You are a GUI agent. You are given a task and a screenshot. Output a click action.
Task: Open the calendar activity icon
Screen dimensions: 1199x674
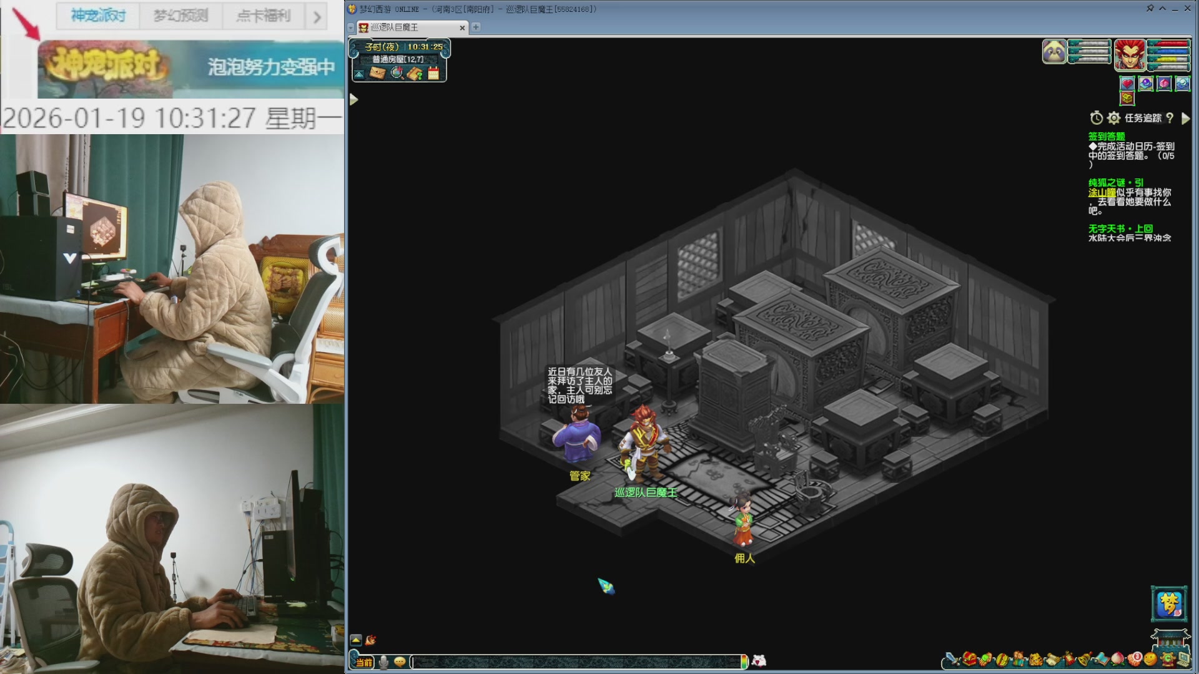[x=433, y=74]
